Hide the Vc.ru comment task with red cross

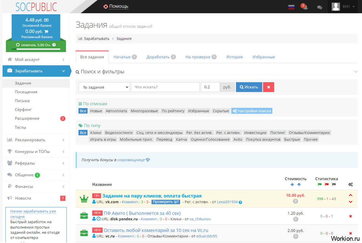pyautogui.click(x=351, y=233)
